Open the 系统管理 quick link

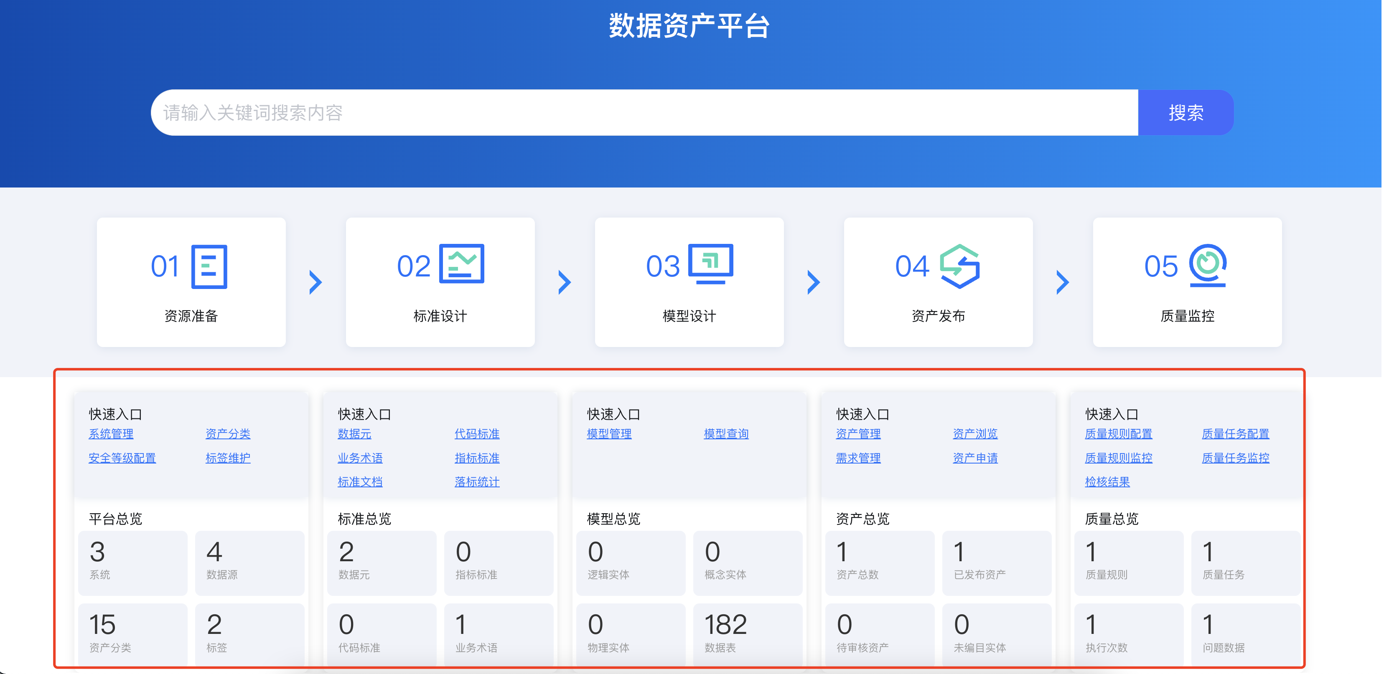[x=111, y=433]
